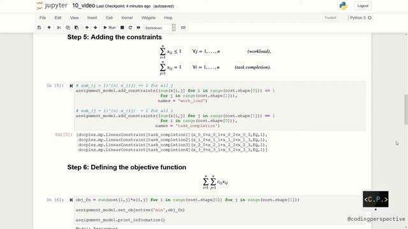
Task: Run the selected cell
Action: click(x=110, y=27)
